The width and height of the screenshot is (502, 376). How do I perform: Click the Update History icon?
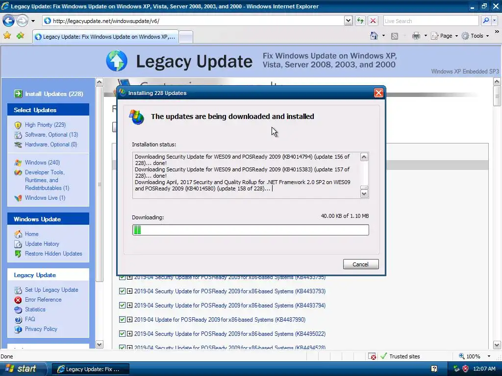click(18, 244)
